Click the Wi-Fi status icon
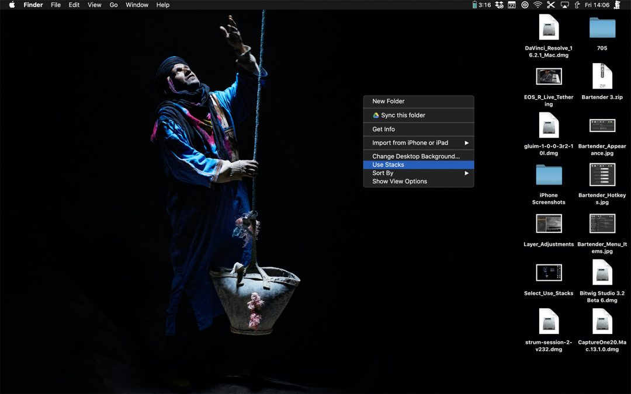Screen dimensions: 631x394 point(538,5)
